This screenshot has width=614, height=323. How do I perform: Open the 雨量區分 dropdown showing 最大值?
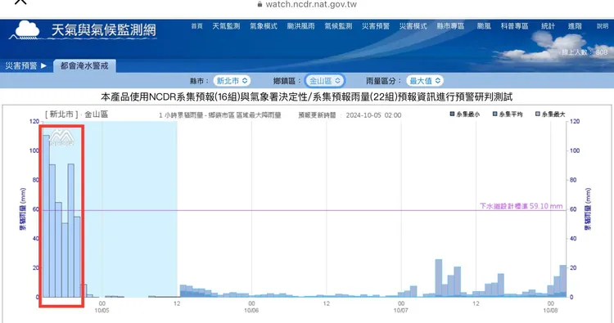click(x=424, y=81)
